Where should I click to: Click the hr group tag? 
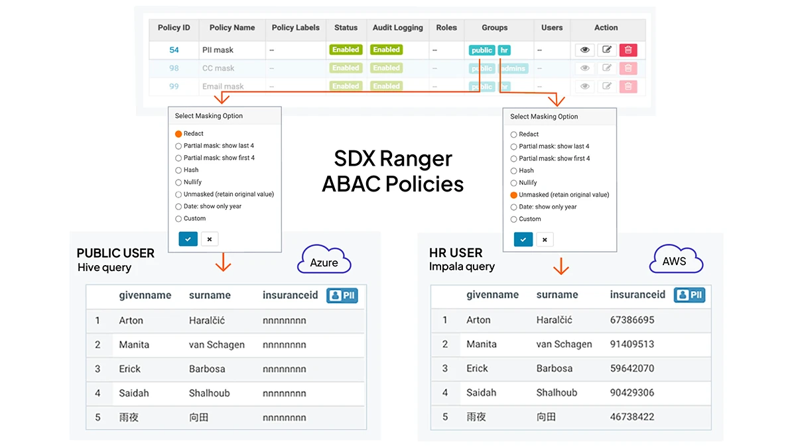tap(504, 50)
